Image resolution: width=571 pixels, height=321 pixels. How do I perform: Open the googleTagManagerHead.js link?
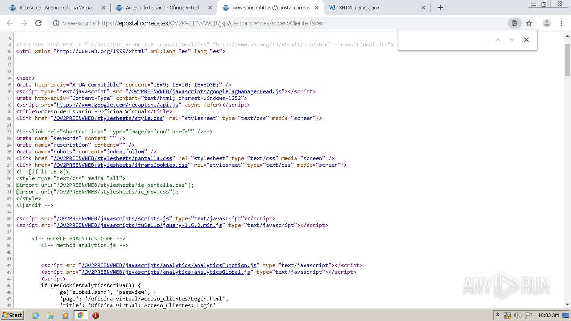click(205, 91)
